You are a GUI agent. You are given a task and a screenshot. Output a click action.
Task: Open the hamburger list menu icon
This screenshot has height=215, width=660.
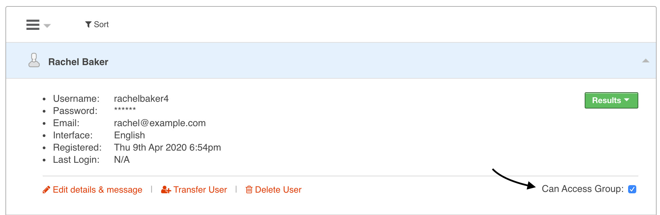tap(33, 25)
